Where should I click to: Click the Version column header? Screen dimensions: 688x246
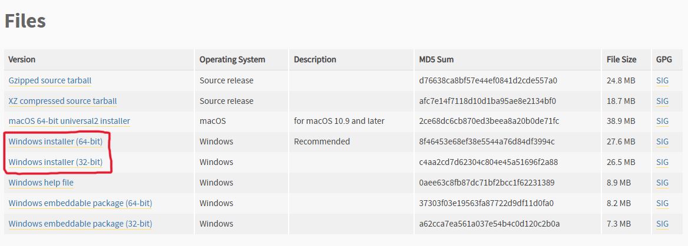point(22,59)
